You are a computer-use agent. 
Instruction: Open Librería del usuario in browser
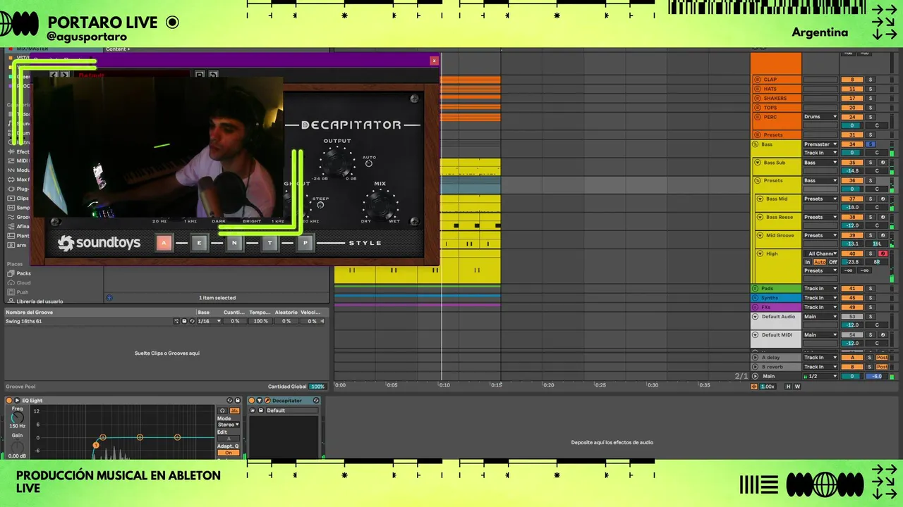(x=40, y=301)
